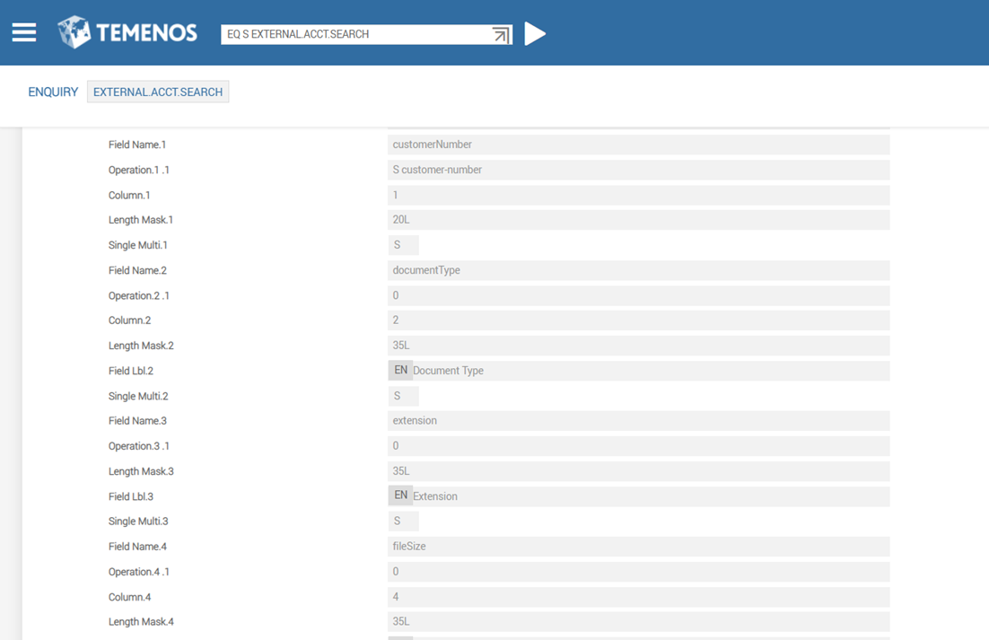Viewport: 989px width, 640px height.
Task: Click the Length Mask.4 field showing 35L
Action: coord(638,621)
